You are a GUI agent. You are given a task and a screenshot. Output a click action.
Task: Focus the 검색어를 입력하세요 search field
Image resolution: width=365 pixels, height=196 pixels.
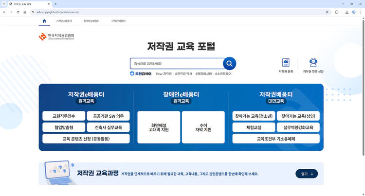(x=176, y=64)
